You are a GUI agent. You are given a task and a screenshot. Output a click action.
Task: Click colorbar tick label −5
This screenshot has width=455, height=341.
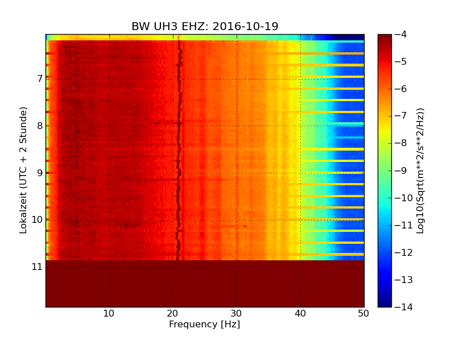[401, 62]
